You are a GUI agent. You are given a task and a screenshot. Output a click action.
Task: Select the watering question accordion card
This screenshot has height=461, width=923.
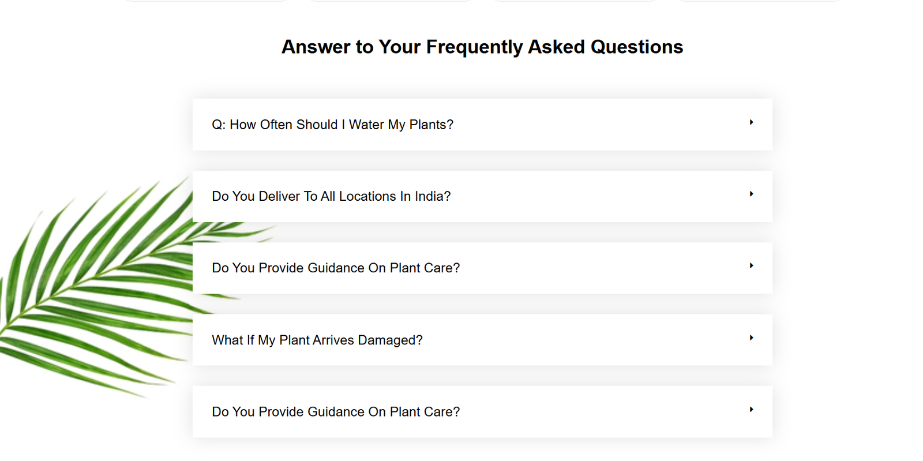[x=482, y=125]
